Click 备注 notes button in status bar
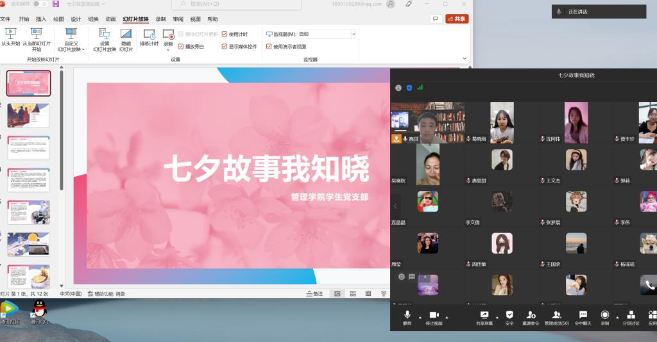Viewport: 657px width, 342px height. (314, 293)
